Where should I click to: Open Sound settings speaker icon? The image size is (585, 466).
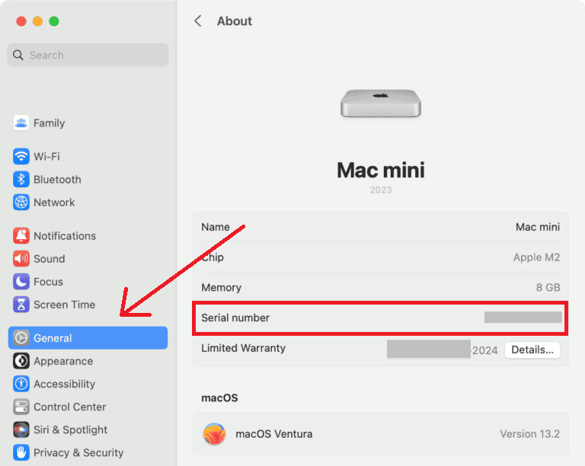point(21,259)
